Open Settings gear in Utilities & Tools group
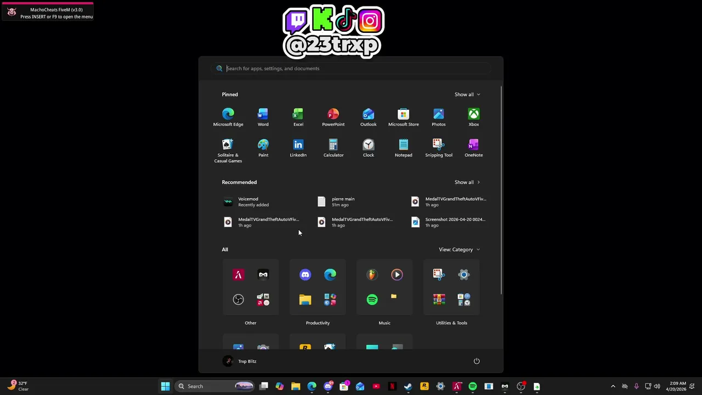This screenshot has width=702, height=395. tap(464, 275)
